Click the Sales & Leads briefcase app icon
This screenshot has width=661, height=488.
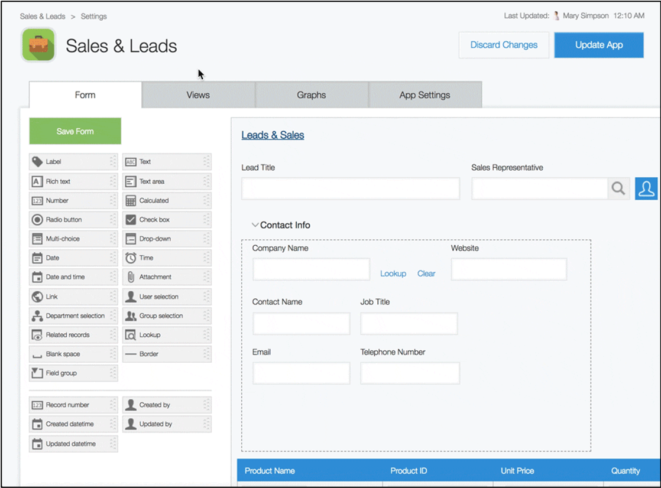(38, 45)
